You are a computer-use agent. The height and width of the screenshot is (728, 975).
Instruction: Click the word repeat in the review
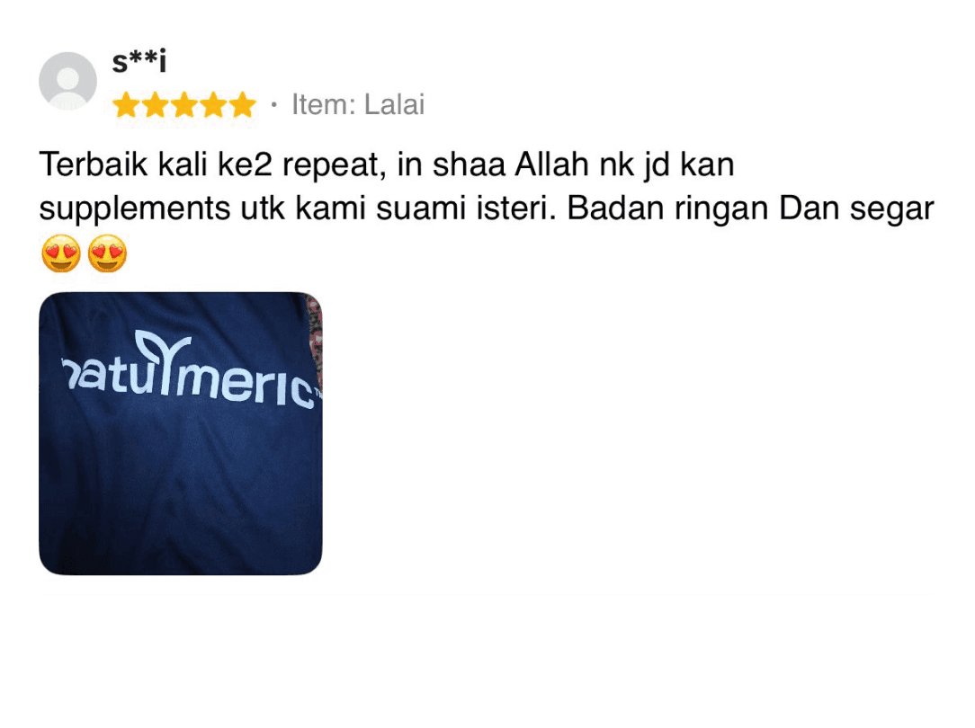pyautogui.click(x=329, y=166)
